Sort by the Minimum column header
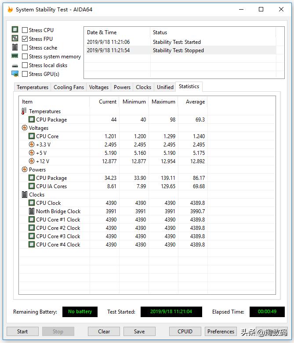The image size is (294, 343). pyautogui.click(x=134, y=102)
